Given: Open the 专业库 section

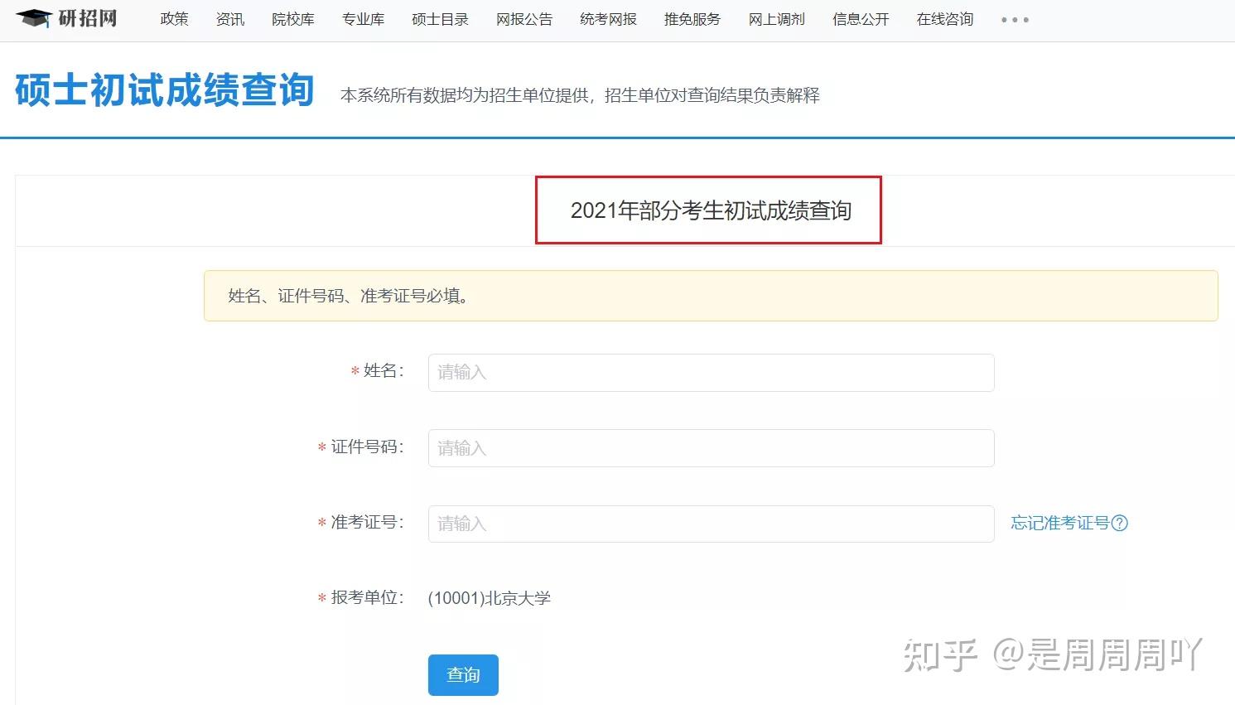Looking at the screenshot, I should (363, 19).
